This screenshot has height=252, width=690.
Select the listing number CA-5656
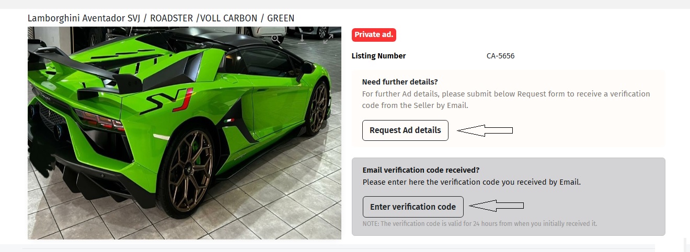[x=500, y=56]
